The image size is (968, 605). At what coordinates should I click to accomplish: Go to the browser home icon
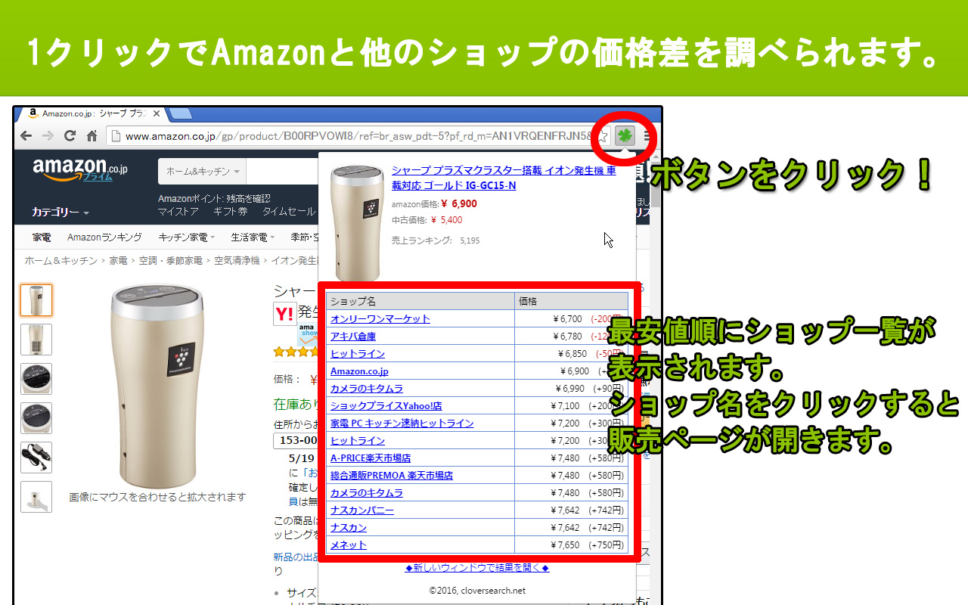coord(92,136)
